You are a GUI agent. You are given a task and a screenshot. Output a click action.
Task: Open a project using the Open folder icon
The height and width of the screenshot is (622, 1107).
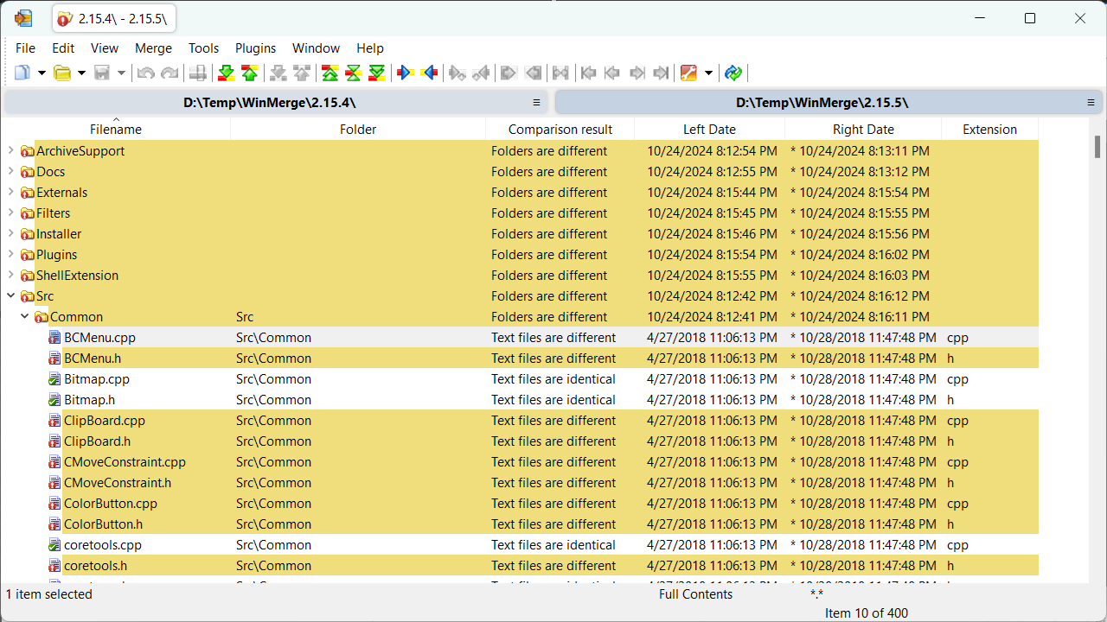(61, 73)
